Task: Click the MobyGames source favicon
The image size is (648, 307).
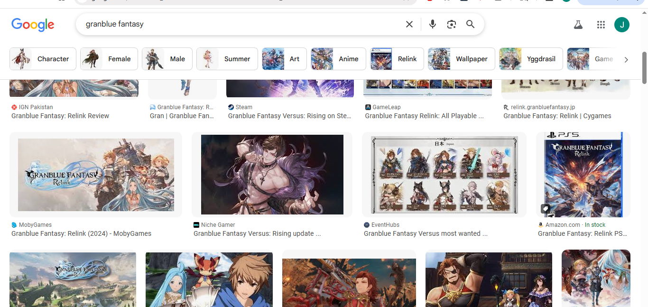Action: (x=14, y=225)
